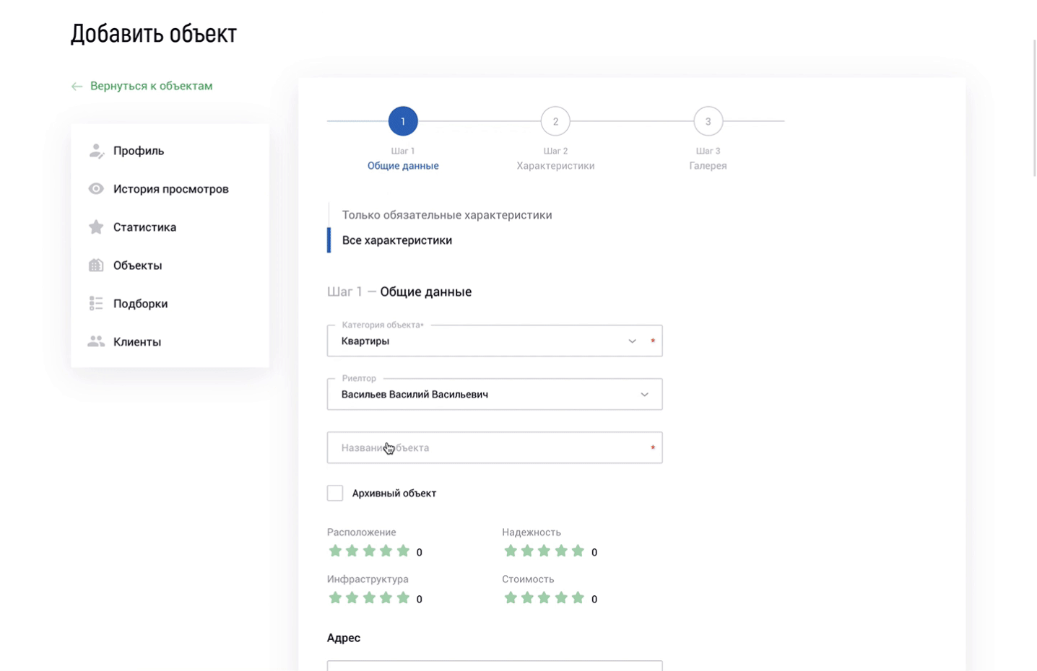Click the list icon beside Подборки

pyautogui.click(x=96, y=304)
